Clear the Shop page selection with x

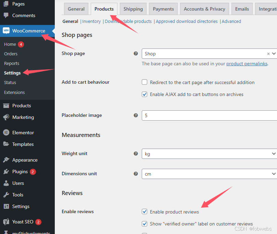(268, 54)
